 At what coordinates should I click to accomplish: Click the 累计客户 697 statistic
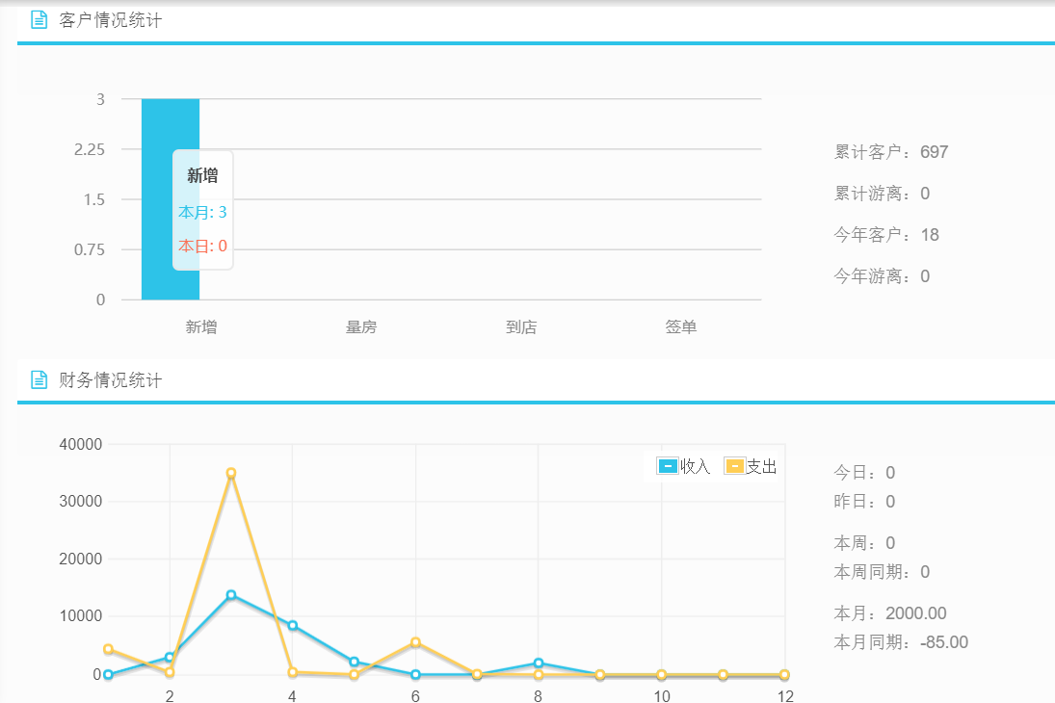point(891,152)
